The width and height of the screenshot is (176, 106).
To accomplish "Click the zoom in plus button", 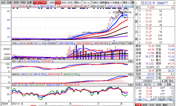I will coord(85,3).
